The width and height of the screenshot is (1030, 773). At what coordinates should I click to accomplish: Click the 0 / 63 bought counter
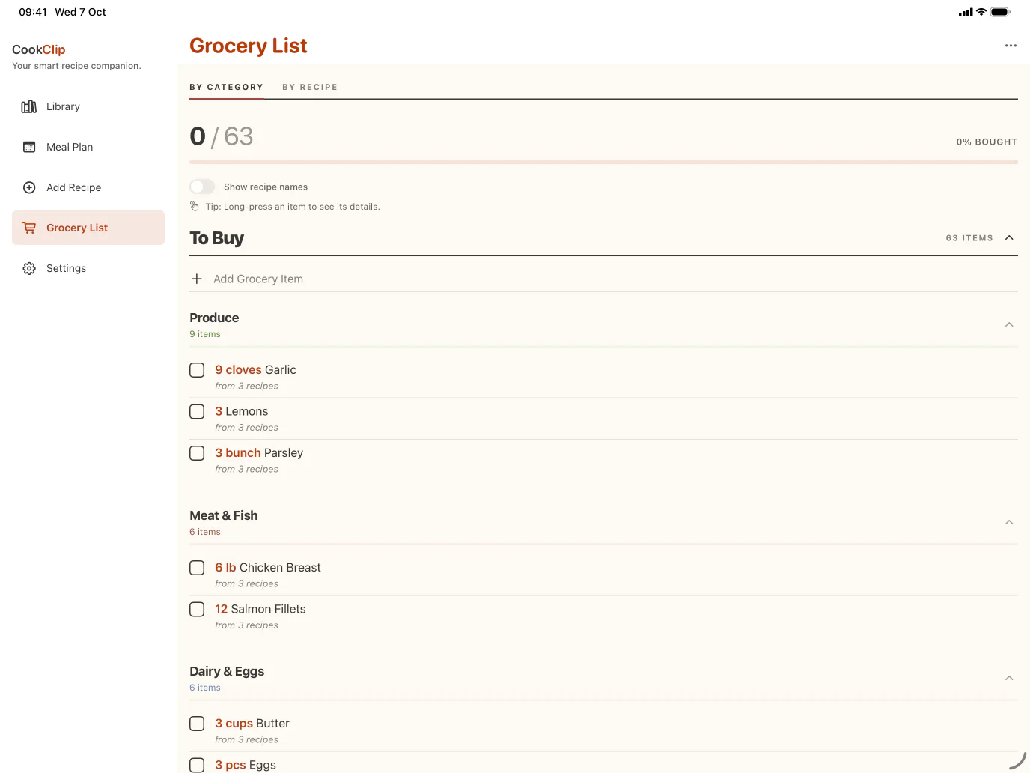pos(222,136)
